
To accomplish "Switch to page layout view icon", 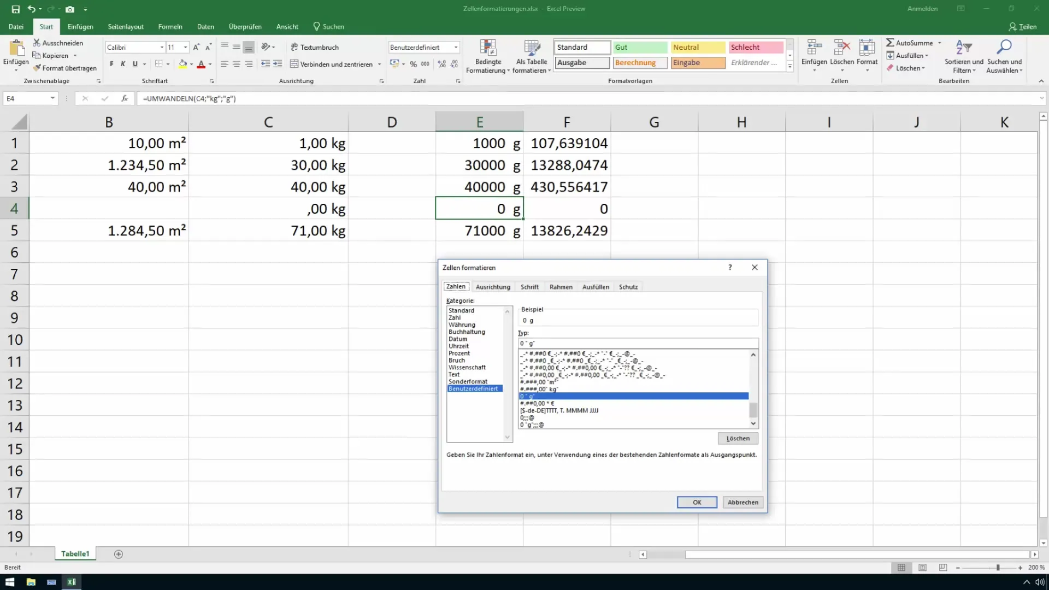I will [922, 568].
